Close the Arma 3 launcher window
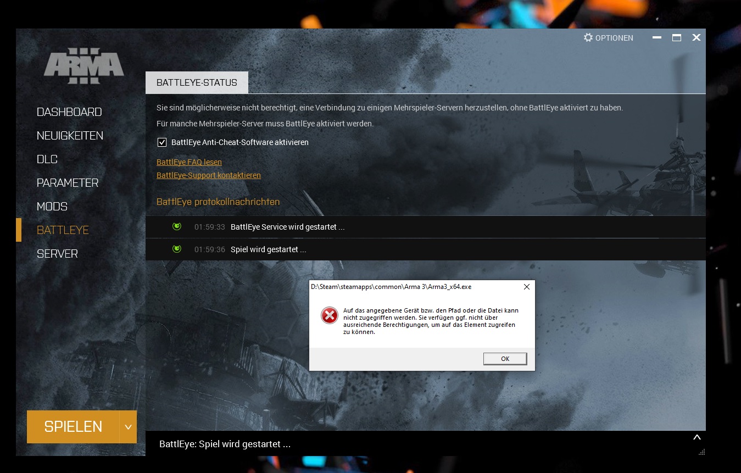 pos(697,38)
